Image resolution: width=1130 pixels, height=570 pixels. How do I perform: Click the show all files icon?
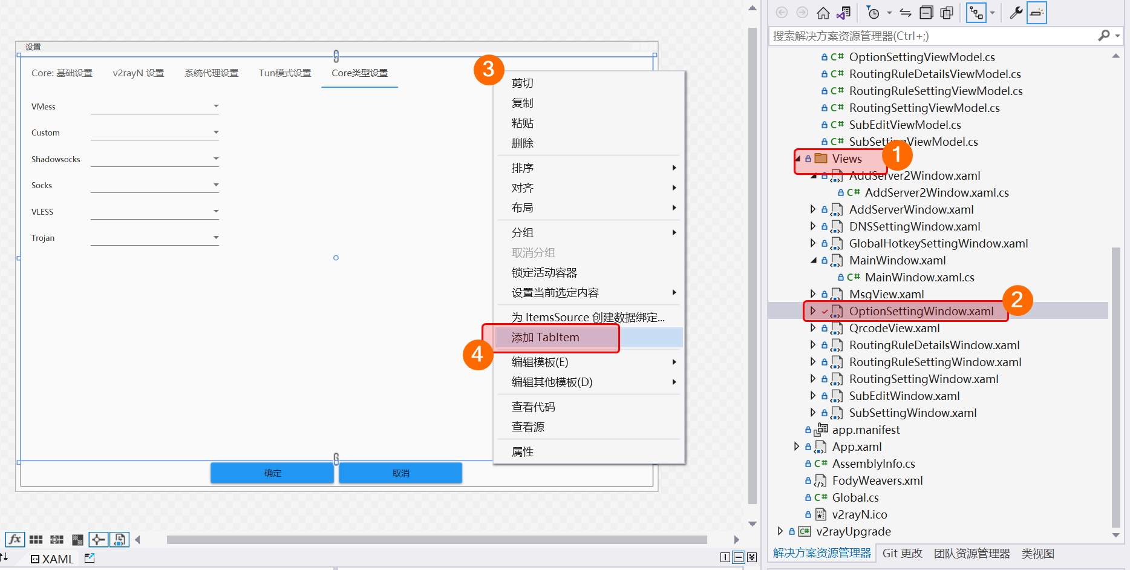coord(947,13)
